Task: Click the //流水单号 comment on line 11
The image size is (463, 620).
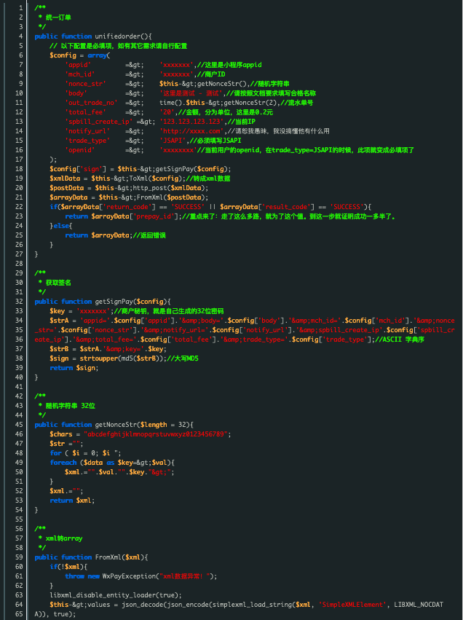Action: (x=298, y=103)
